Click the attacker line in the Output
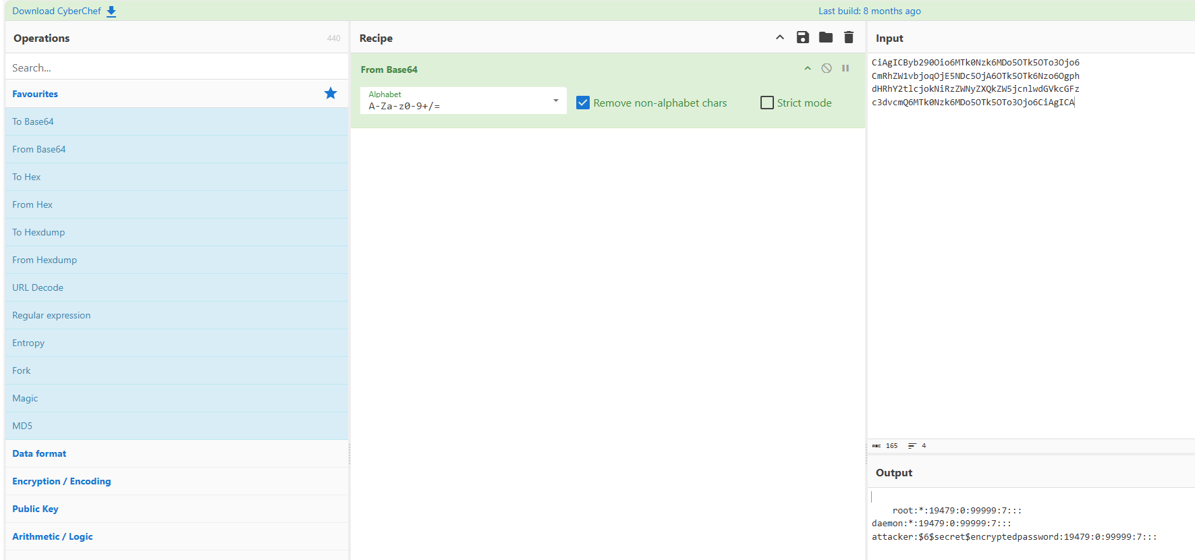Viewport: 1195px width, 560px height. click(1014, 537)
